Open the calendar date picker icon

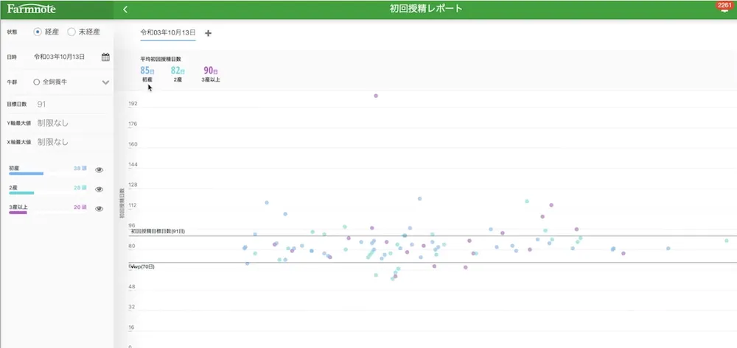(x=105, y=57)
